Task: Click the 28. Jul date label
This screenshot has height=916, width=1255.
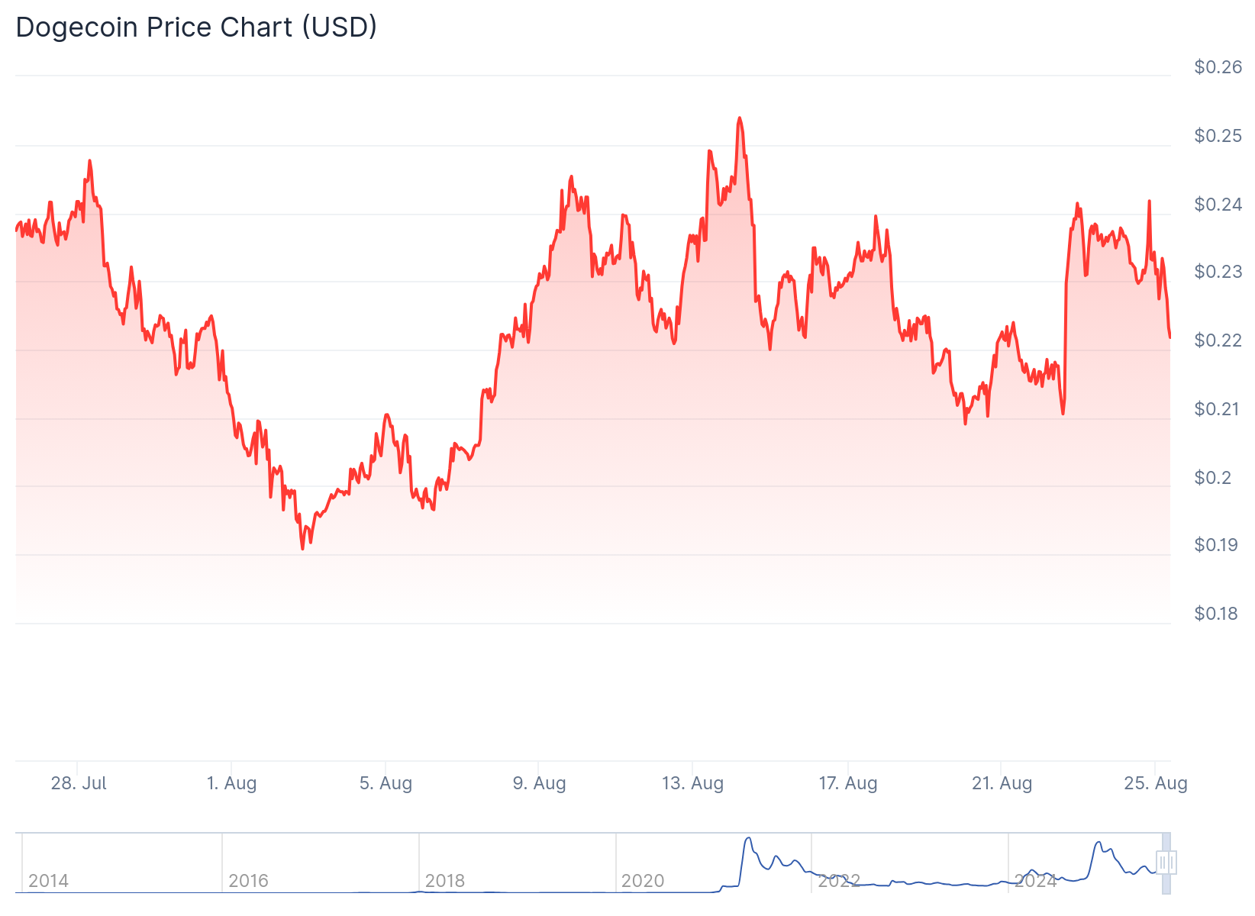Action: [79, 783]
